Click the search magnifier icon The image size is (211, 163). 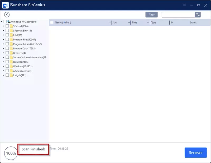click(x=198, y=15)
